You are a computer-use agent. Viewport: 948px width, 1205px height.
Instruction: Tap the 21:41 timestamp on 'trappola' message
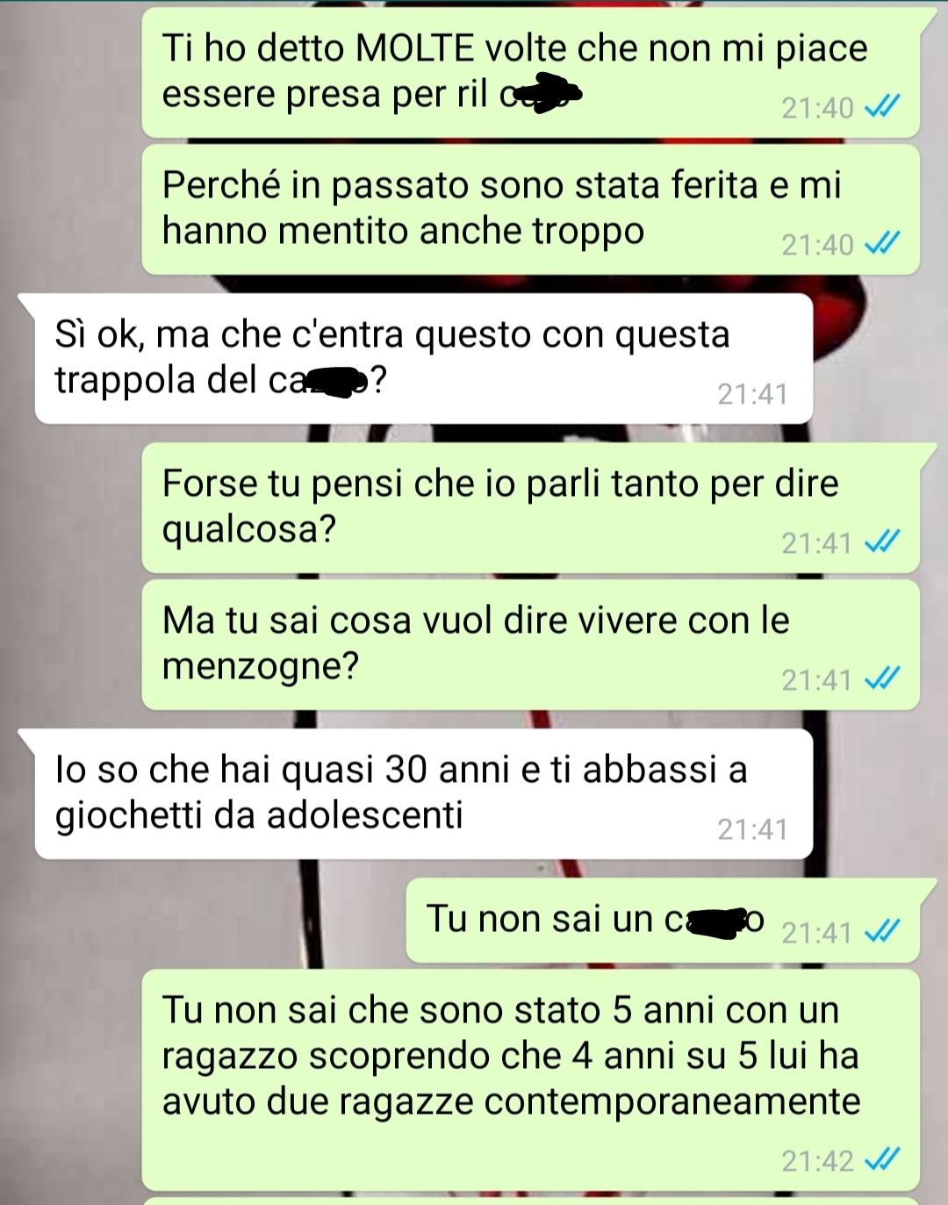[752, 394]
